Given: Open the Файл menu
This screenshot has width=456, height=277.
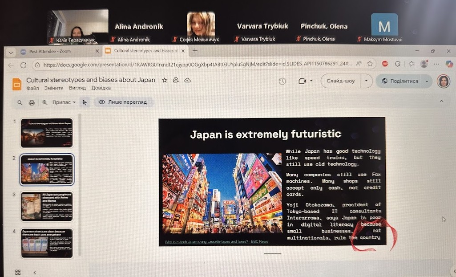Looking at the screenshot, I should click(x=32, y=88).
